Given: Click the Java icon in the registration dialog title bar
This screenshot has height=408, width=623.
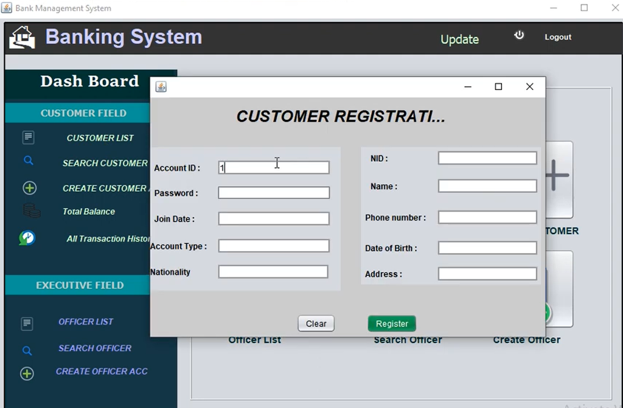Looking at the screenshot, I should 161,86.
